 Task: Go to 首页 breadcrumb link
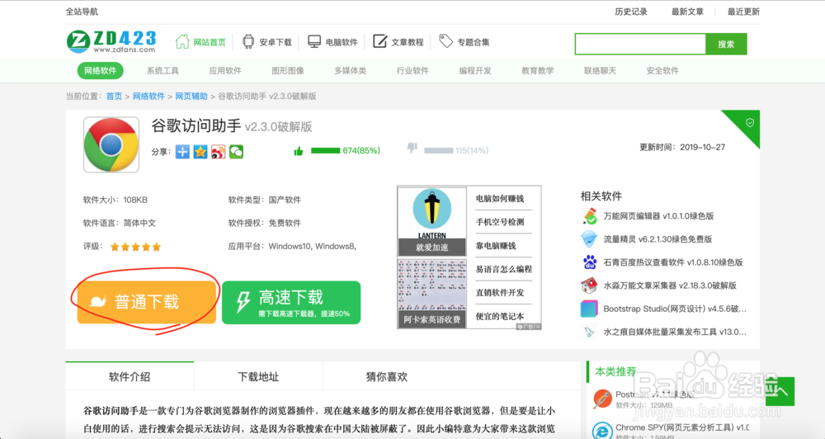[x=114, y=97]
